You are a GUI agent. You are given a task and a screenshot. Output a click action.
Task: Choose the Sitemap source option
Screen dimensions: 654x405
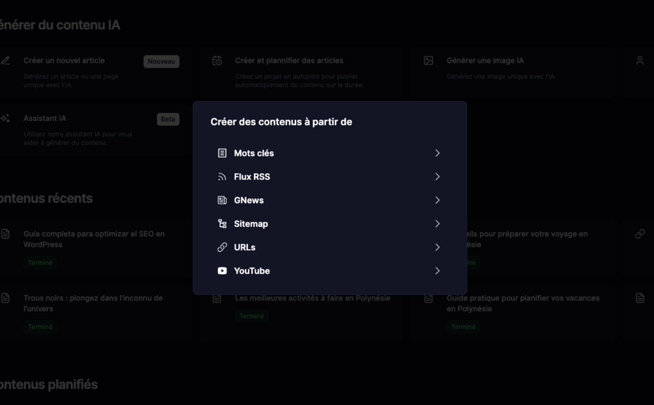pyautogui.click(x=329, y=224)
